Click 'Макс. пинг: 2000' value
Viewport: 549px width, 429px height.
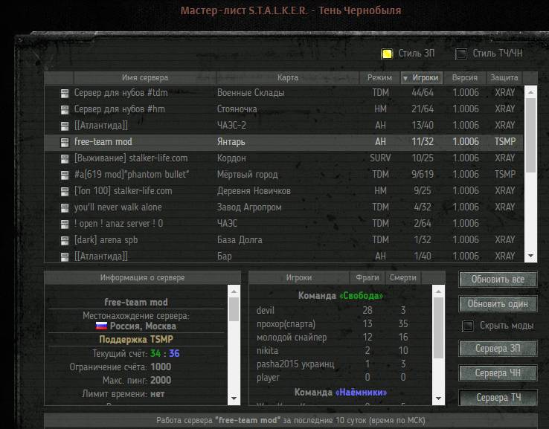point(161,381)
